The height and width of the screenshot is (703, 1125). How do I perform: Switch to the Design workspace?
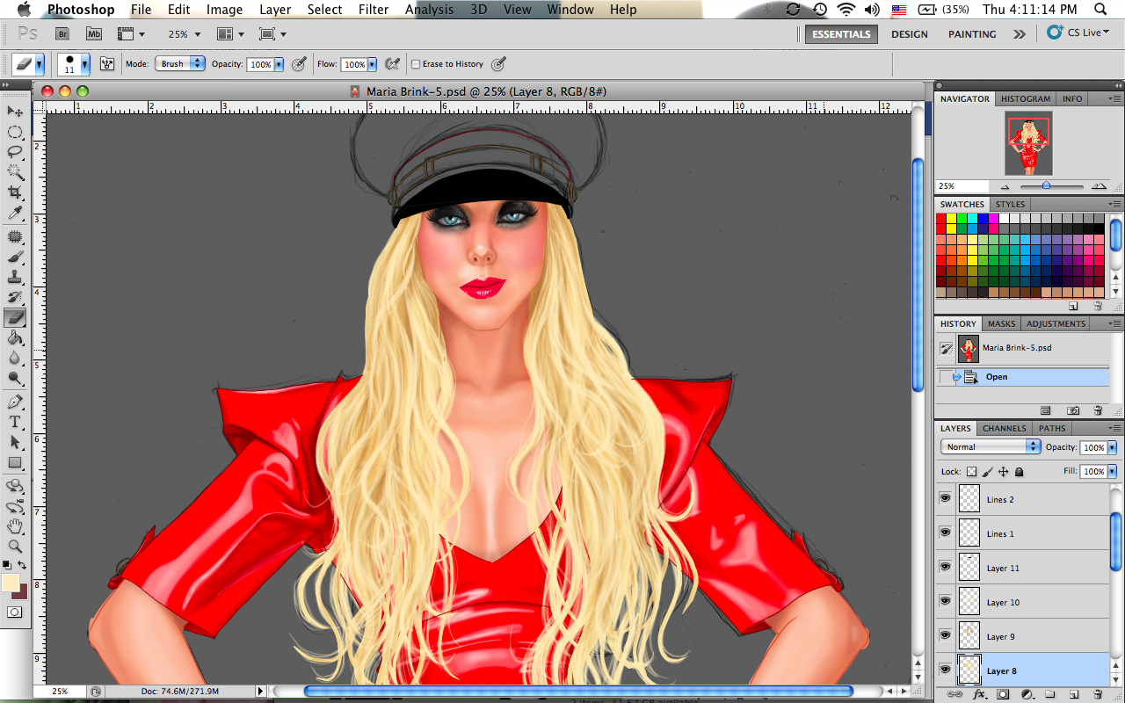tap(909, 34)
